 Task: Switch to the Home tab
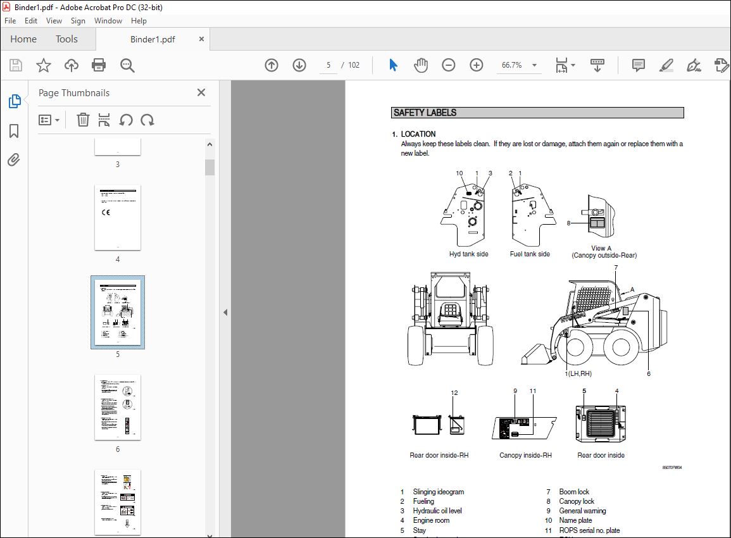pyautogui.click(x=23, y=39)
